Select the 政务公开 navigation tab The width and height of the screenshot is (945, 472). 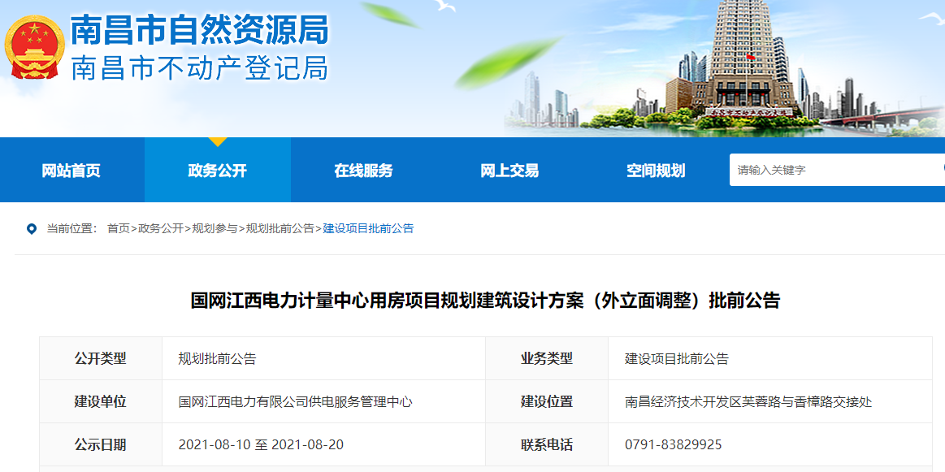(x=217, y=171)
